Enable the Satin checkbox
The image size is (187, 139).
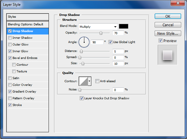pos(10,78)
